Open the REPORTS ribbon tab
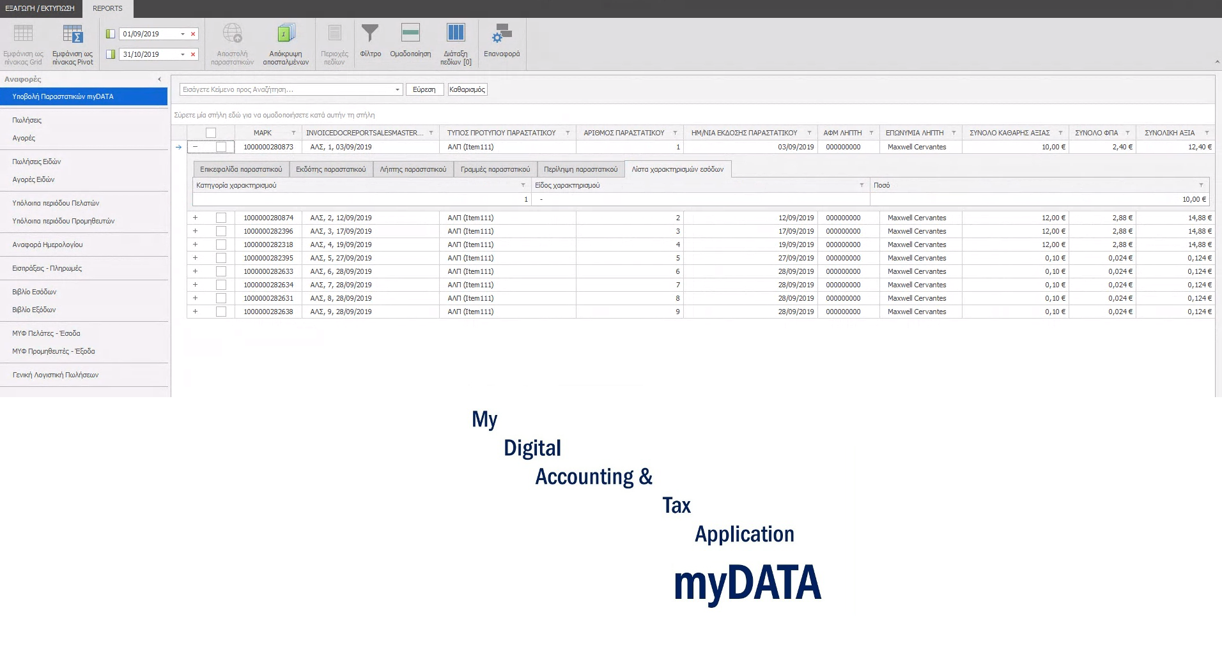Screen dimensions: 1222x664 click(107, 8)
